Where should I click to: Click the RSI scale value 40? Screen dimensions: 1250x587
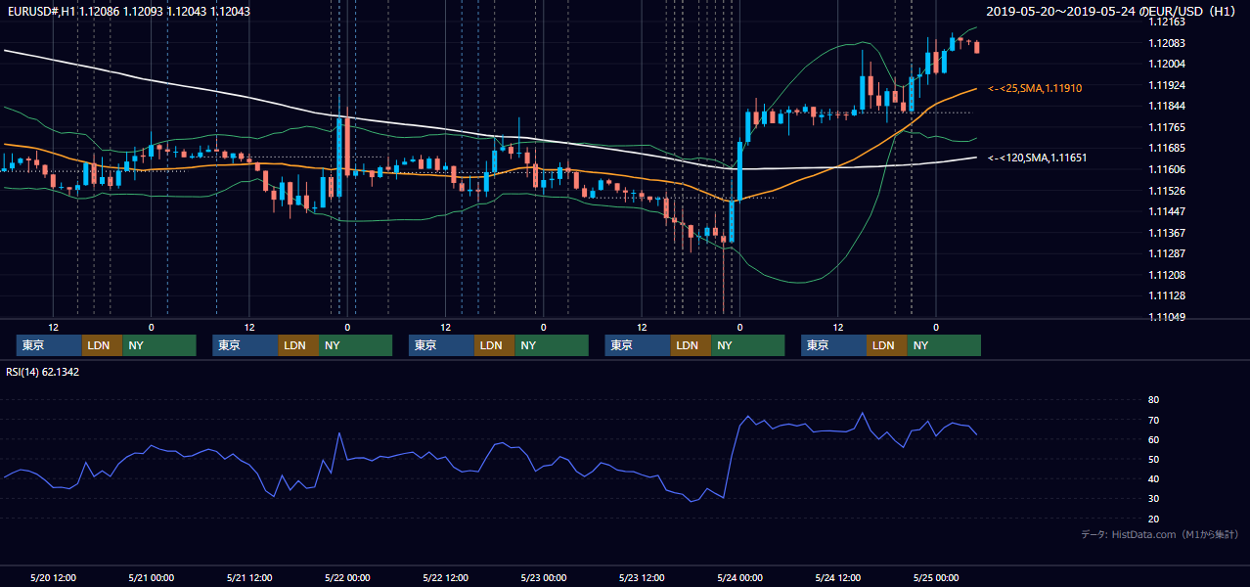pyautogui.click(x=1153, y=478)
